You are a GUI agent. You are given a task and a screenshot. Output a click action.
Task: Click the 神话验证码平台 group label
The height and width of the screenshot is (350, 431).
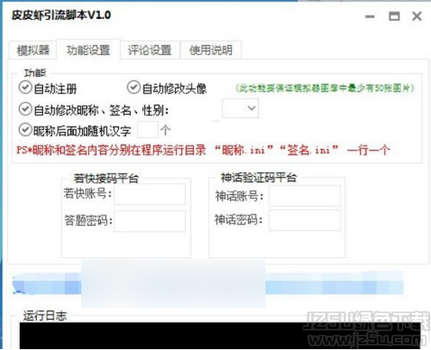259,178
